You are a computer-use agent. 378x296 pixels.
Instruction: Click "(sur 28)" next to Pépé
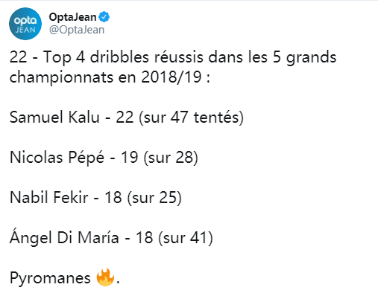[x=171, y=158]
